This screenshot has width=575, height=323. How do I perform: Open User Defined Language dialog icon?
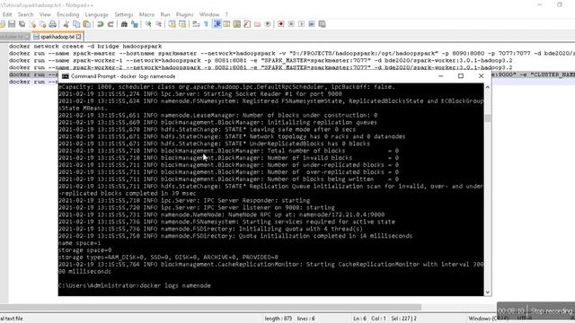[226, 24]
